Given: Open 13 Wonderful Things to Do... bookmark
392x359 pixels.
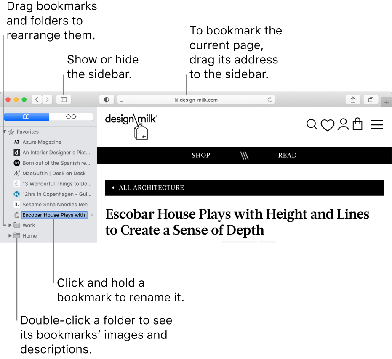Looking at the screenshot, I should click(57, 184).
